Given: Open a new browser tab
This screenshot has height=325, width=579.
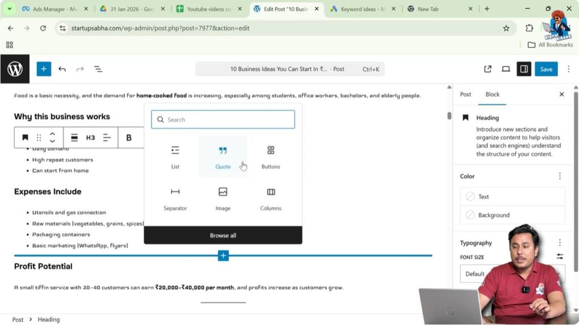Looking at the screenshot, I should point(487,9).
